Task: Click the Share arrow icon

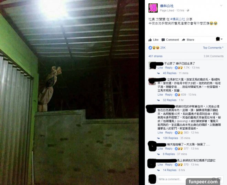Action: pyautogui.click(x=183, y=40)
